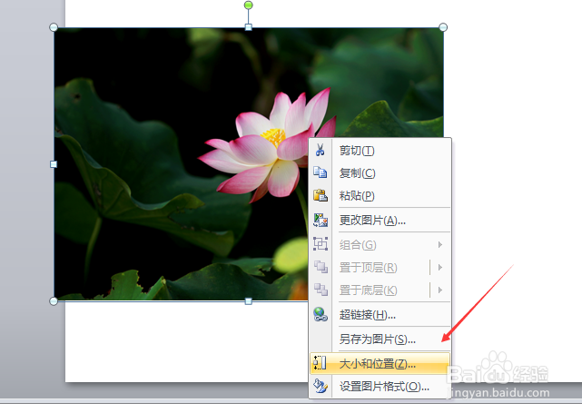Viewport: 582px width, 413px height.
Task: Click the Format Picture icon
Action: pyautogui.click(x=321, y=386)
